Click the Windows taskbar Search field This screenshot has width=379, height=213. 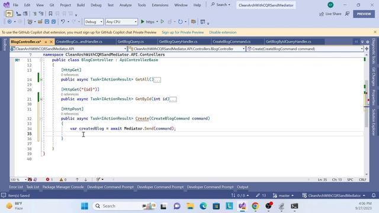pos(124,206)
